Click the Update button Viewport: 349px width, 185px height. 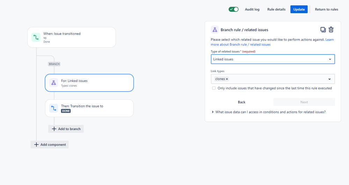(299, 9)
